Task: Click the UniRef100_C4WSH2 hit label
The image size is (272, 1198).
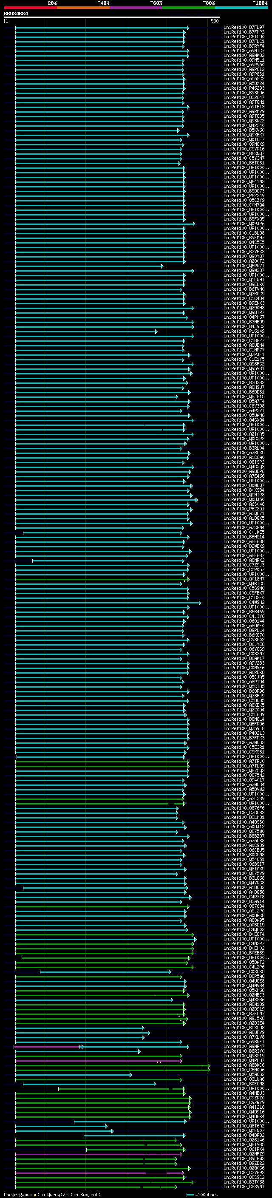Action: coord(244,602)
